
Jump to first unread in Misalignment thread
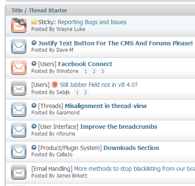coord(34,105)
